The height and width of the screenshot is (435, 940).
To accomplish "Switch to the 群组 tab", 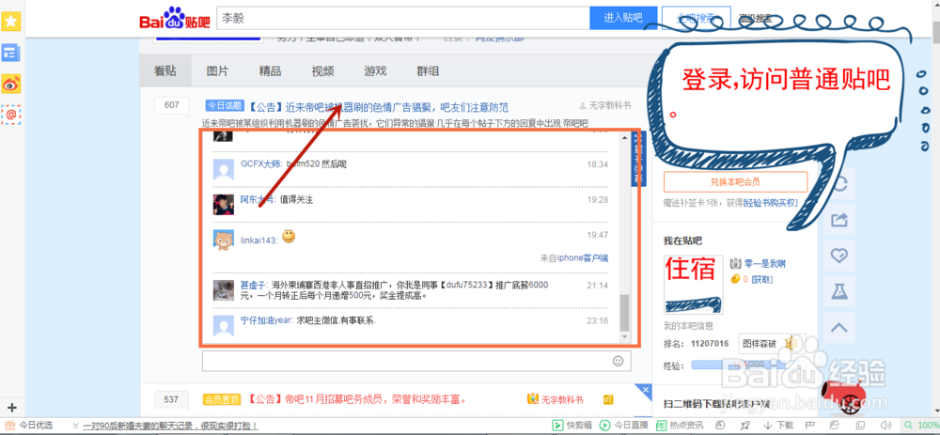I will click(x=428, y=71).
